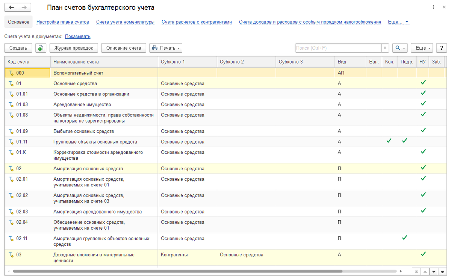Screen dimensions: 451x277
Task: Open the three-dot window menu
Action: (x=434, y=8)
